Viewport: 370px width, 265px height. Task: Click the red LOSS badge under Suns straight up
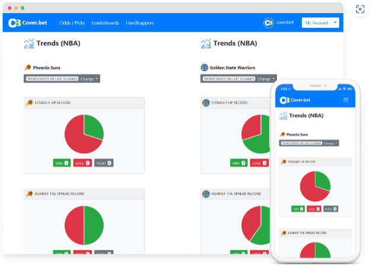pos(82,163)
